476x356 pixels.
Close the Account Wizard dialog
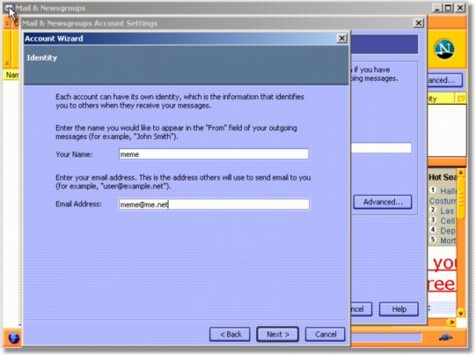click(341, 38)
